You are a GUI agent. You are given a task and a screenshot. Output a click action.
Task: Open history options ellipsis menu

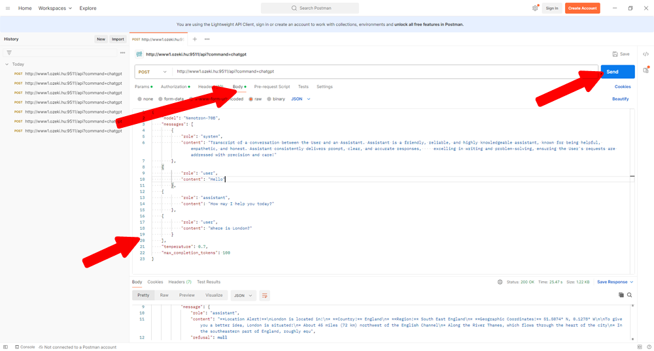(123, 53)
